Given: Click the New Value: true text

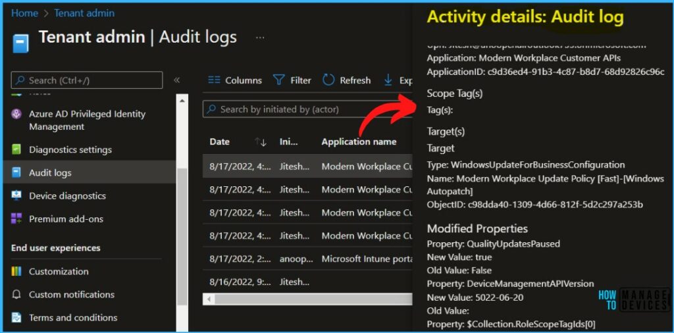Looking at the screenshot, I should pyautogui.click(x=459, y=257).
